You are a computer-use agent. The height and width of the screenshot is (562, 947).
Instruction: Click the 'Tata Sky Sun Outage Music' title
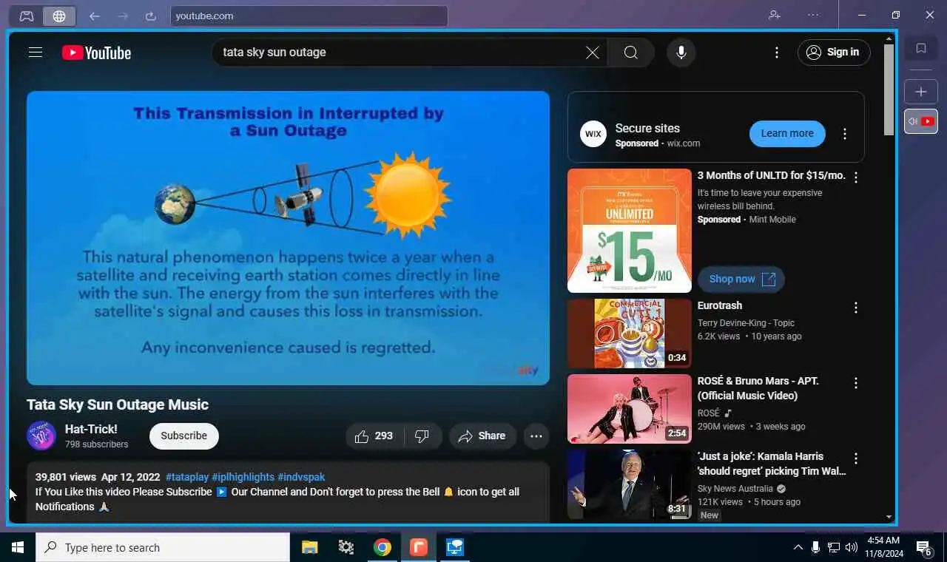tap(118, 404)
